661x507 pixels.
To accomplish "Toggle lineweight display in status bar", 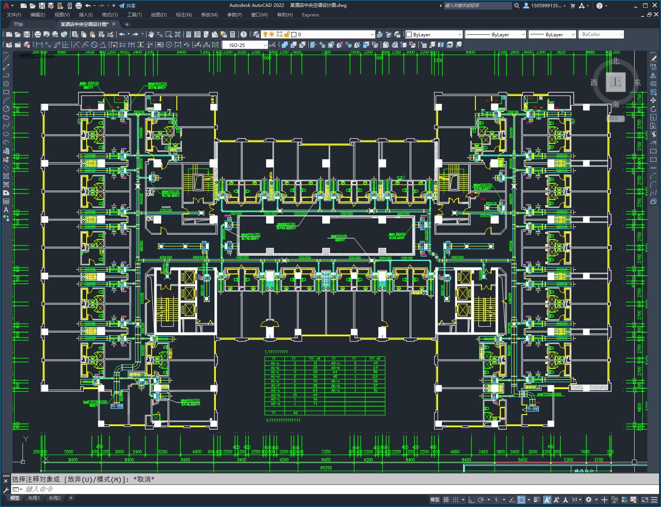I will (537, 500).
